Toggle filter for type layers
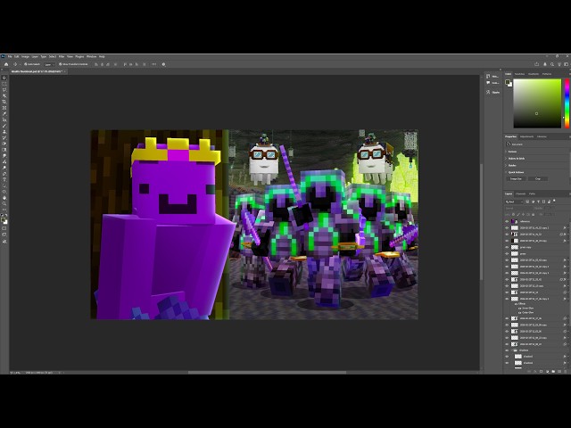Image resolution: width=571 pixels, height=428 pixels. 538,202
